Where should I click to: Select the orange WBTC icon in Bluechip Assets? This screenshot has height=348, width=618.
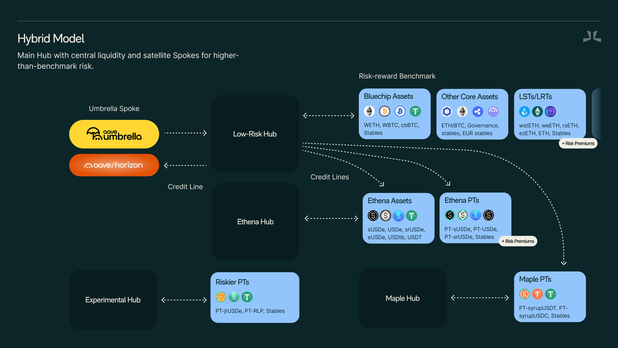click(385, 111)
